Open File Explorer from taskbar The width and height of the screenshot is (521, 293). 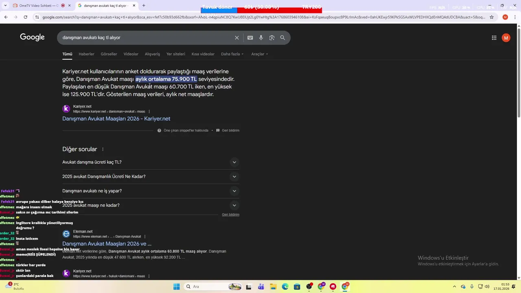click(x=273, y=286)
